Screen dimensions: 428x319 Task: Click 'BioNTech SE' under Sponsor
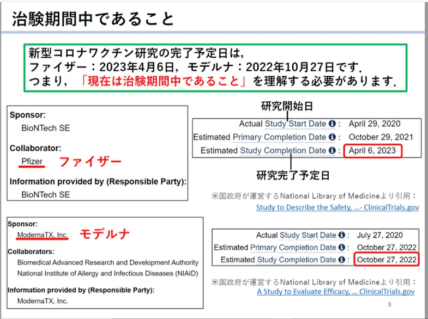(x=46, y=128)
